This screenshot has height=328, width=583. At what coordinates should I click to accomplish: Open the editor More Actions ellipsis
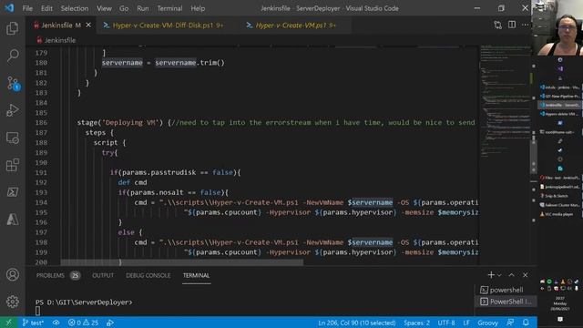click(x=525, y=25)
